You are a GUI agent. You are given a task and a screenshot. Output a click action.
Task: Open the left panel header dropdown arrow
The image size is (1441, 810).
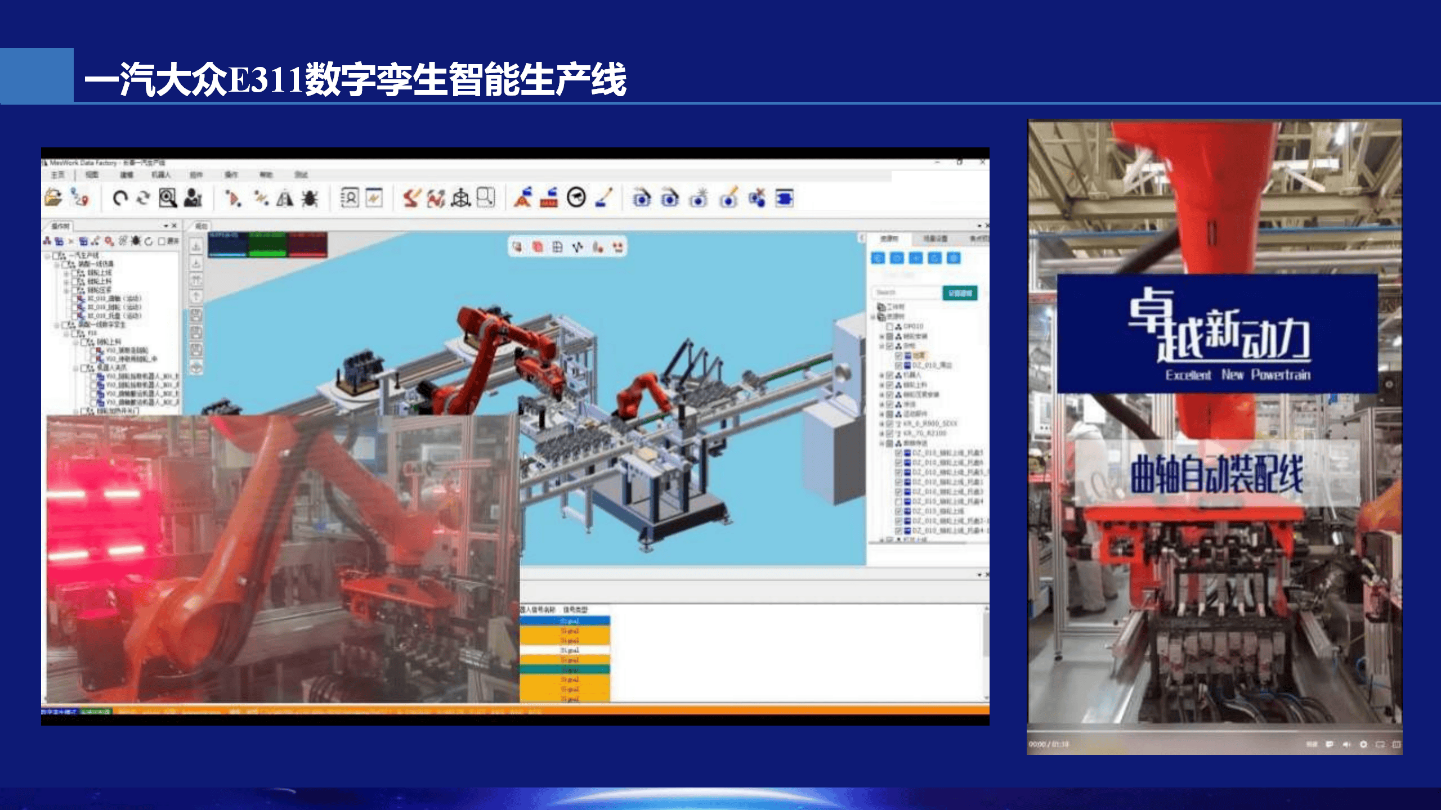click(166, 226)
